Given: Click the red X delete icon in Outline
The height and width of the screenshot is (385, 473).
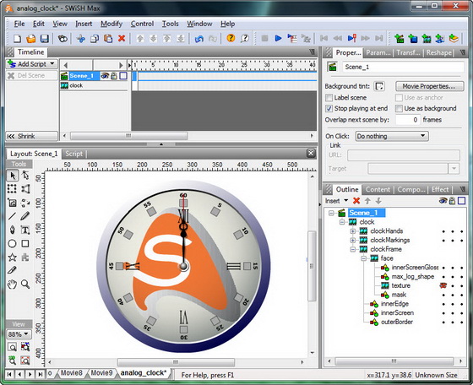Looking at the screenshot, I should coord(356,201).
